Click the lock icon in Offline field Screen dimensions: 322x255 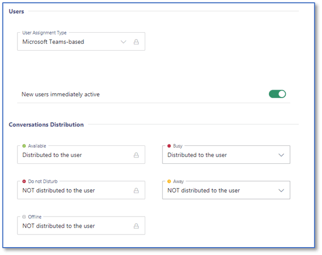point(136,226)
